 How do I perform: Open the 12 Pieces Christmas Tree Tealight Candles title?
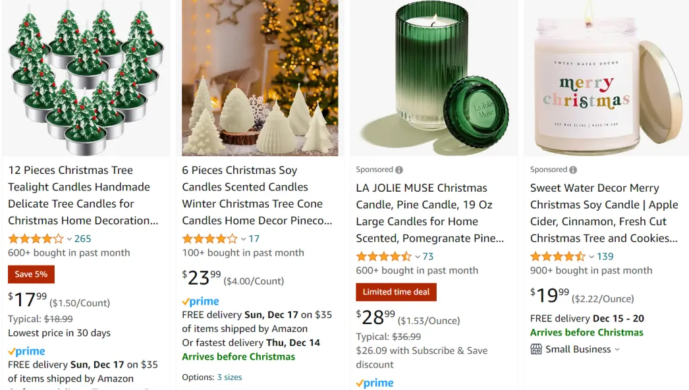click(x=83, y=195)
